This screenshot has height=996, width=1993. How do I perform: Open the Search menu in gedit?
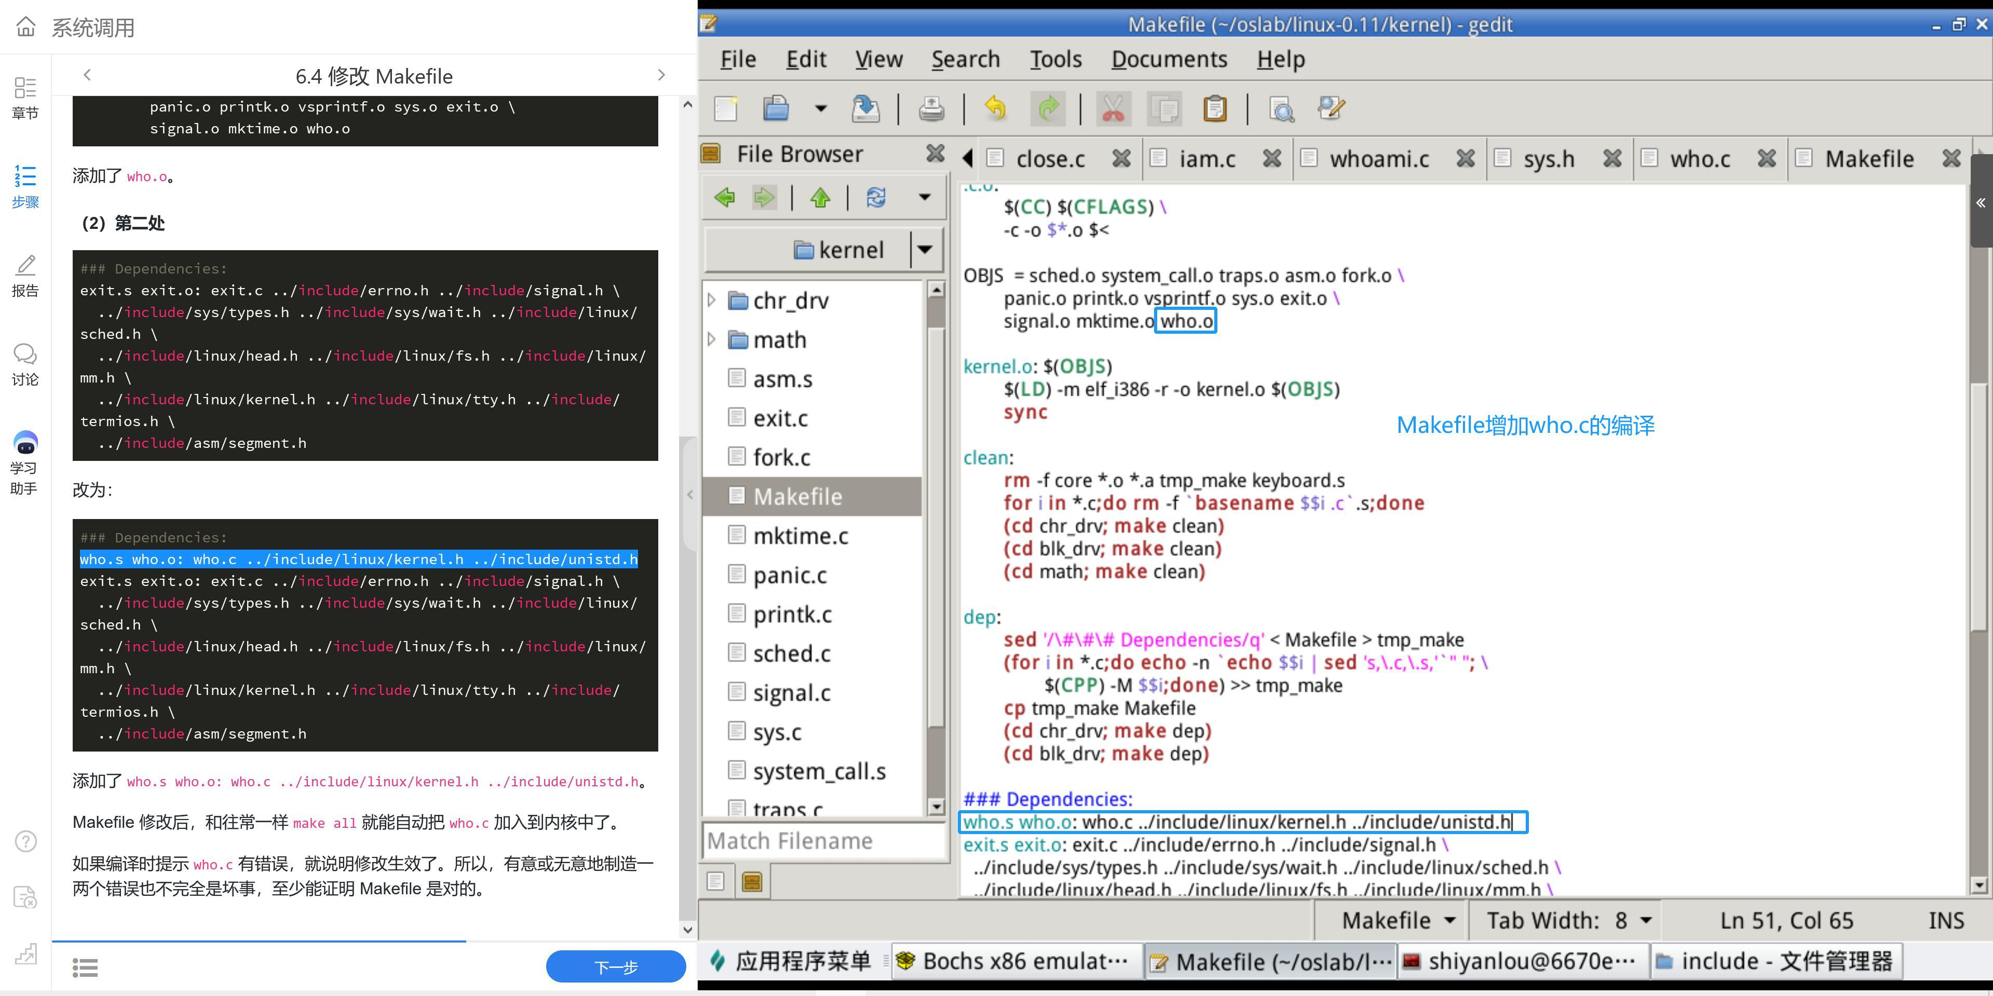pyautogui.click(x=966, y=59)
